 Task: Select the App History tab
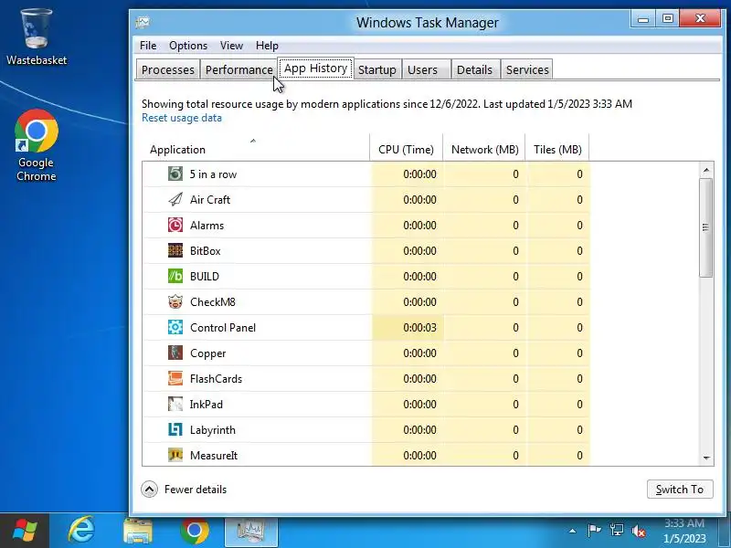tap(315, 68)
